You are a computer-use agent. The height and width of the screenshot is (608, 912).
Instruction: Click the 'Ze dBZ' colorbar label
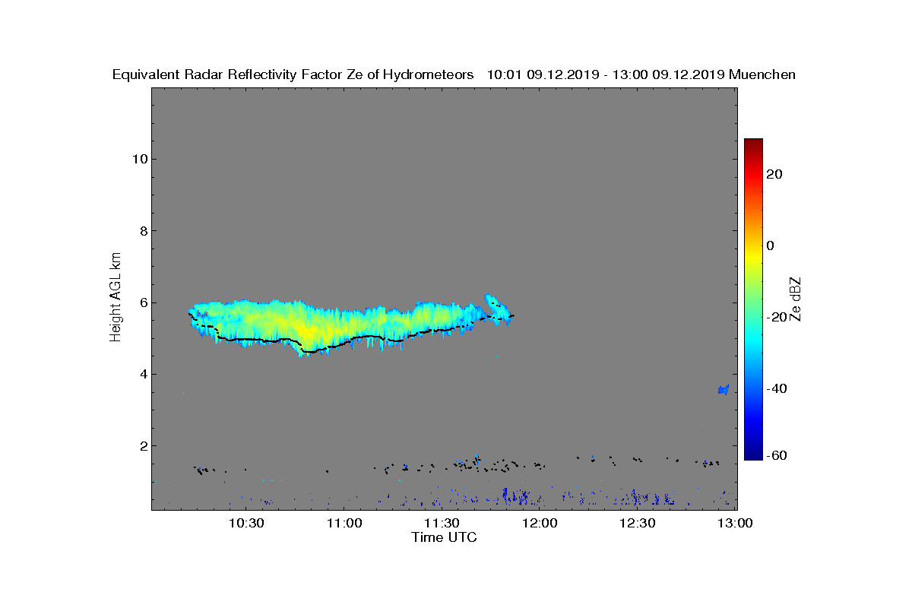pos(796,299)
